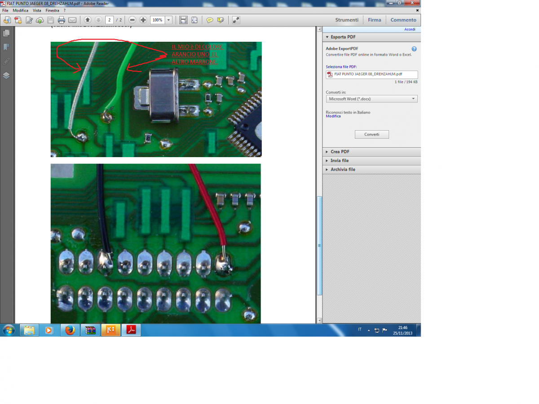539x404 pixels.
Task: Open the Finestra menu
Action: (53, 10)
